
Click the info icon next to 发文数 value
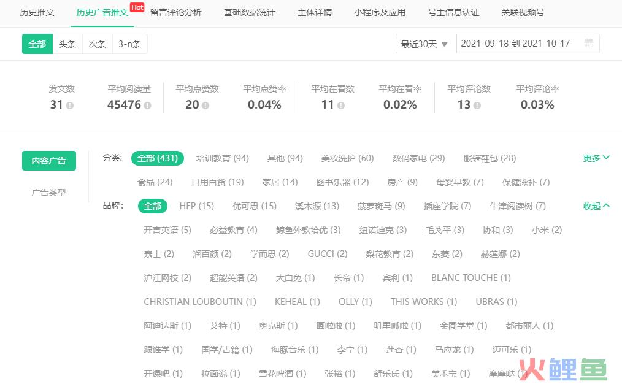pyautogui.click(x=70, y=106)
